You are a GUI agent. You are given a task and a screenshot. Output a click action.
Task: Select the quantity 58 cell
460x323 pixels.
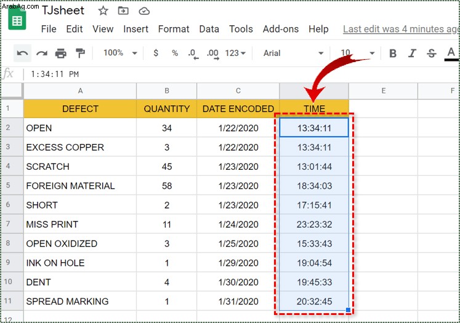click(167, 186)
